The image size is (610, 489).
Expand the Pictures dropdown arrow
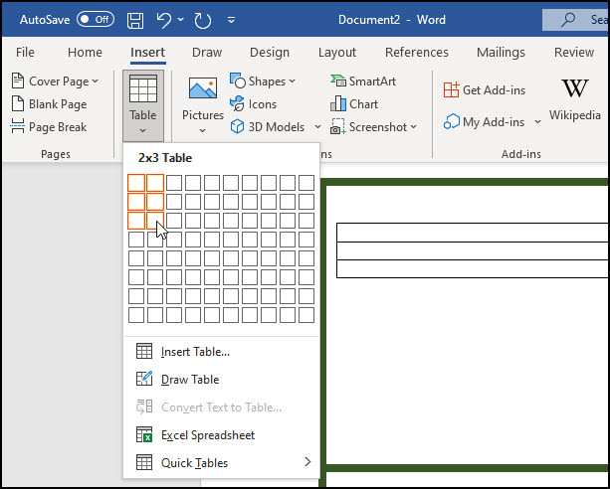coord(202,130)
